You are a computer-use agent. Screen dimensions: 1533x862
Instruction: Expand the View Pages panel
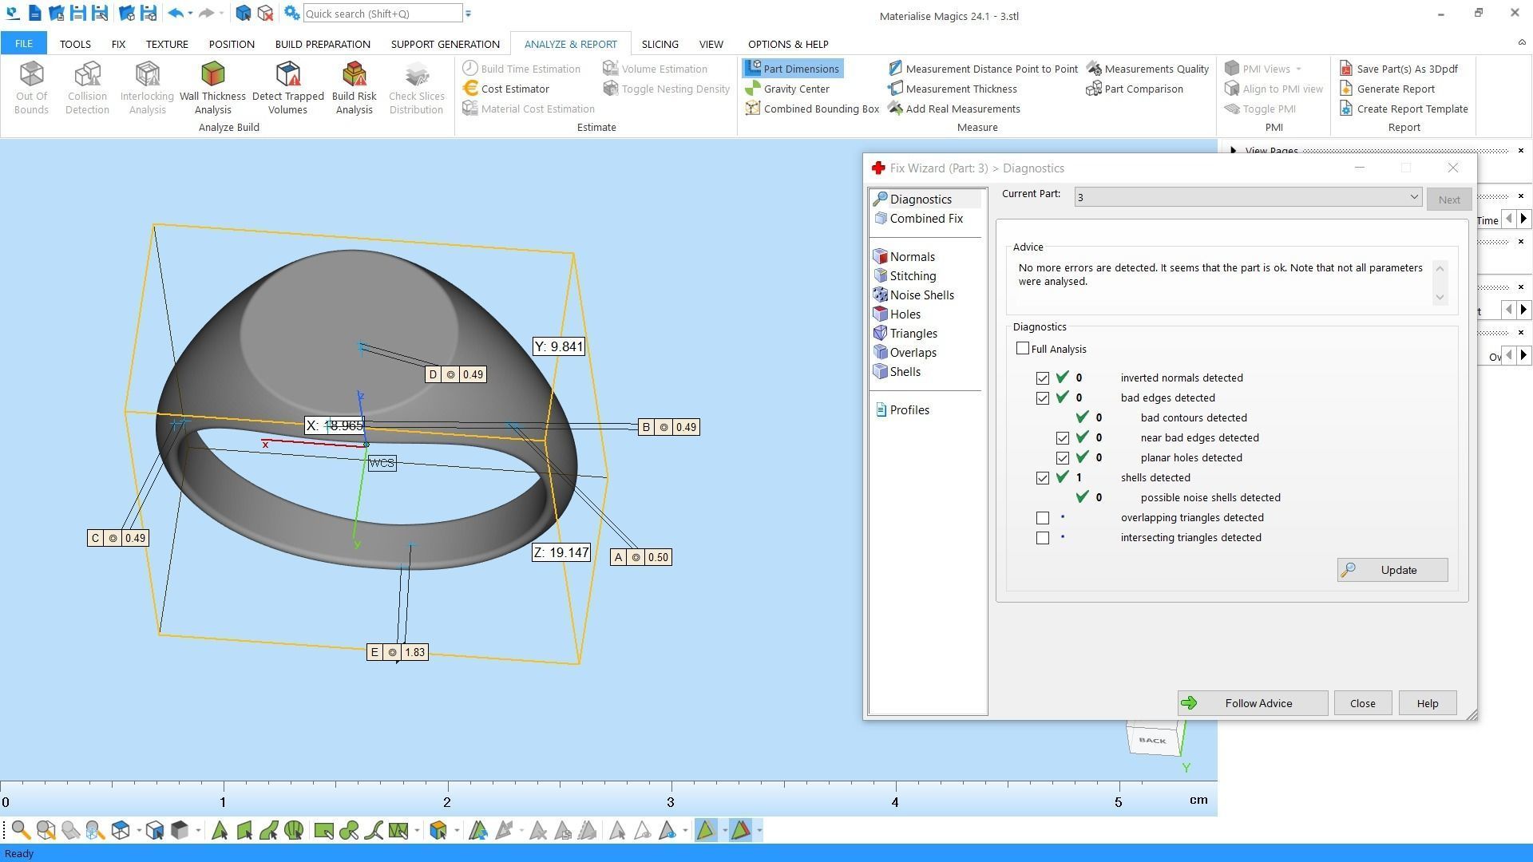(1234, 151)
